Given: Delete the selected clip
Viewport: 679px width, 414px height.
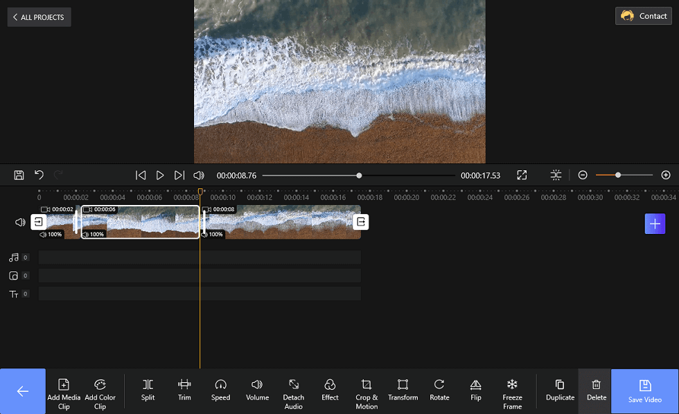Looking at the screenshot, I should [x=597, y=389].
